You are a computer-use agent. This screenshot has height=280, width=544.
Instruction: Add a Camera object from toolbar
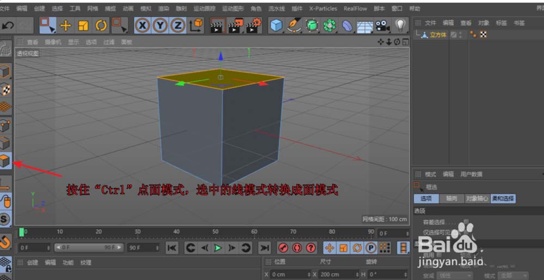pos(382,25)
